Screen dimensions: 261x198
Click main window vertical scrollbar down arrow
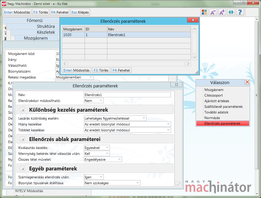pyautogui.click(x=257, y=194)
